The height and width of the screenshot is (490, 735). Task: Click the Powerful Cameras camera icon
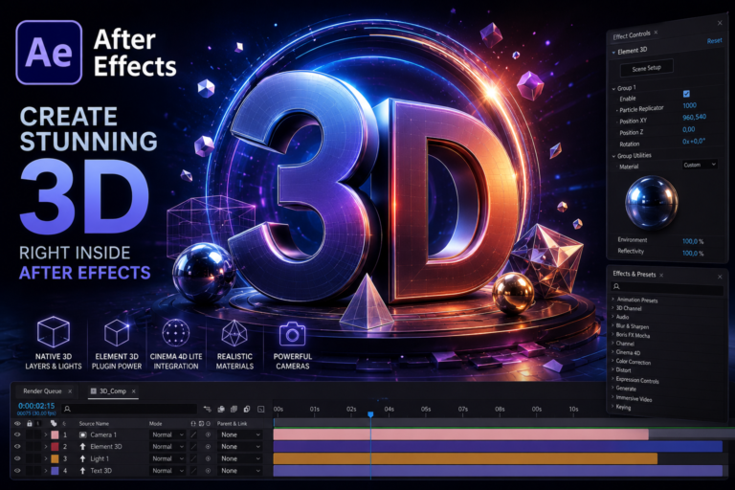[x=293, y=334]
